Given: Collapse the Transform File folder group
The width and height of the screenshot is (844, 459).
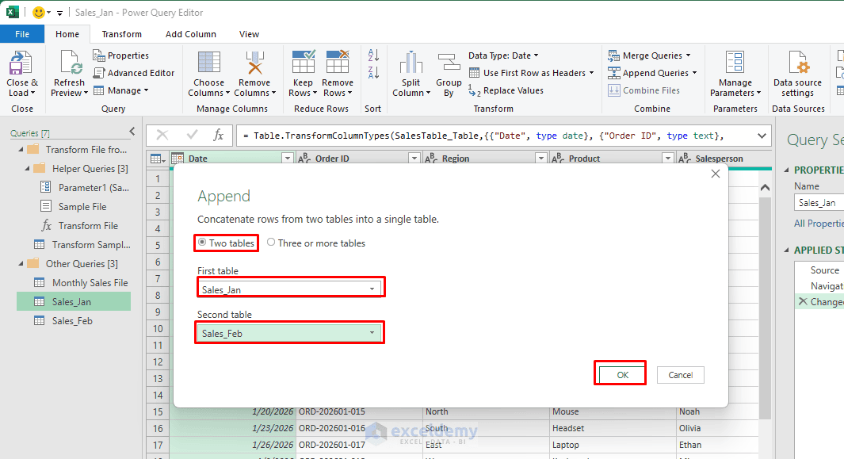Looking at the screenshot, I should (21, 149).
